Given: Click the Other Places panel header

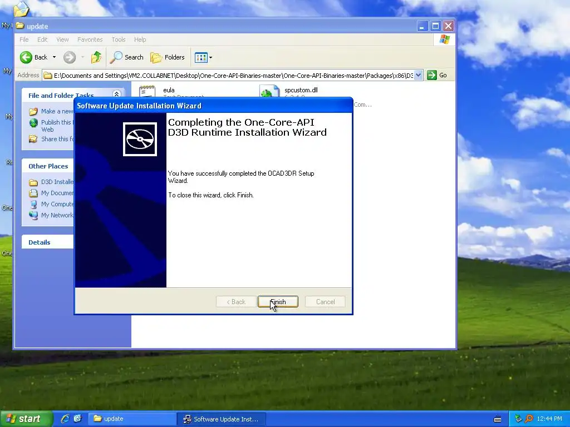Looking at the screenshot, I should pos(48,166).
